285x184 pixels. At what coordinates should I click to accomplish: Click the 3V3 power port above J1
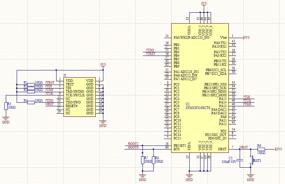[103, 66]
